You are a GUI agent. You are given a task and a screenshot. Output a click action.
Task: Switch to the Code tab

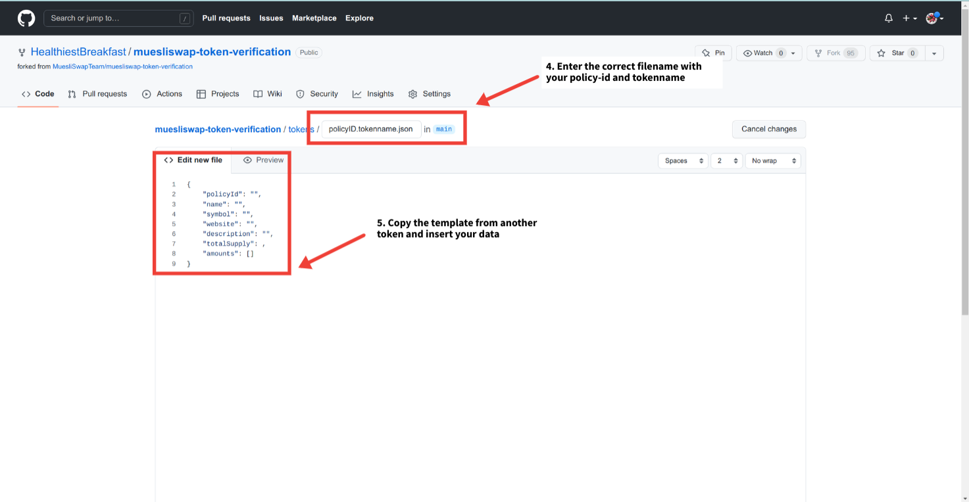[37, 94]
